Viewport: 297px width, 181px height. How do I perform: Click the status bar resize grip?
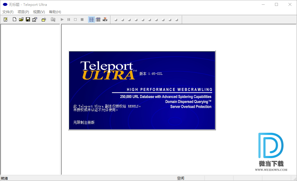click(295, 179)
